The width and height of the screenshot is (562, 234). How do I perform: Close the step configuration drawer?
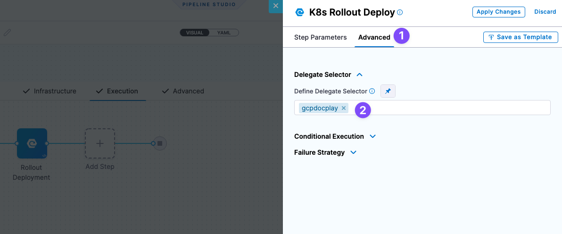pyautogui.click(x=276, y=6)
